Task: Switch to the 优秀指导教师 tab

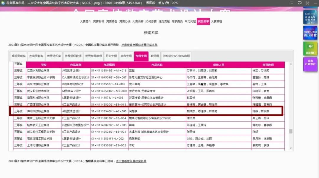Action: pyautogui.click(x=94, y=56)
